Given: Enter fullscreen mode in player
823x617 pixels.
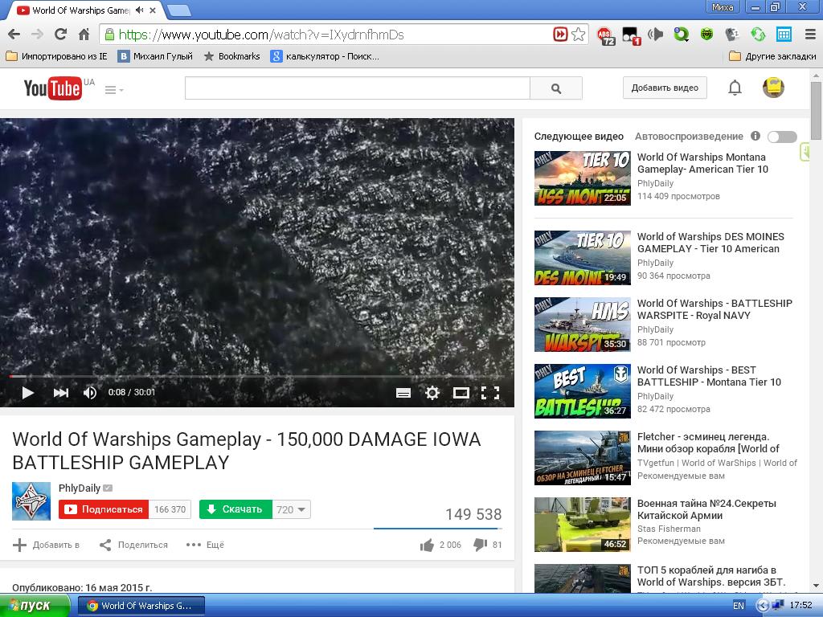Looking at the screenshot, I should [x=490, y=393].
